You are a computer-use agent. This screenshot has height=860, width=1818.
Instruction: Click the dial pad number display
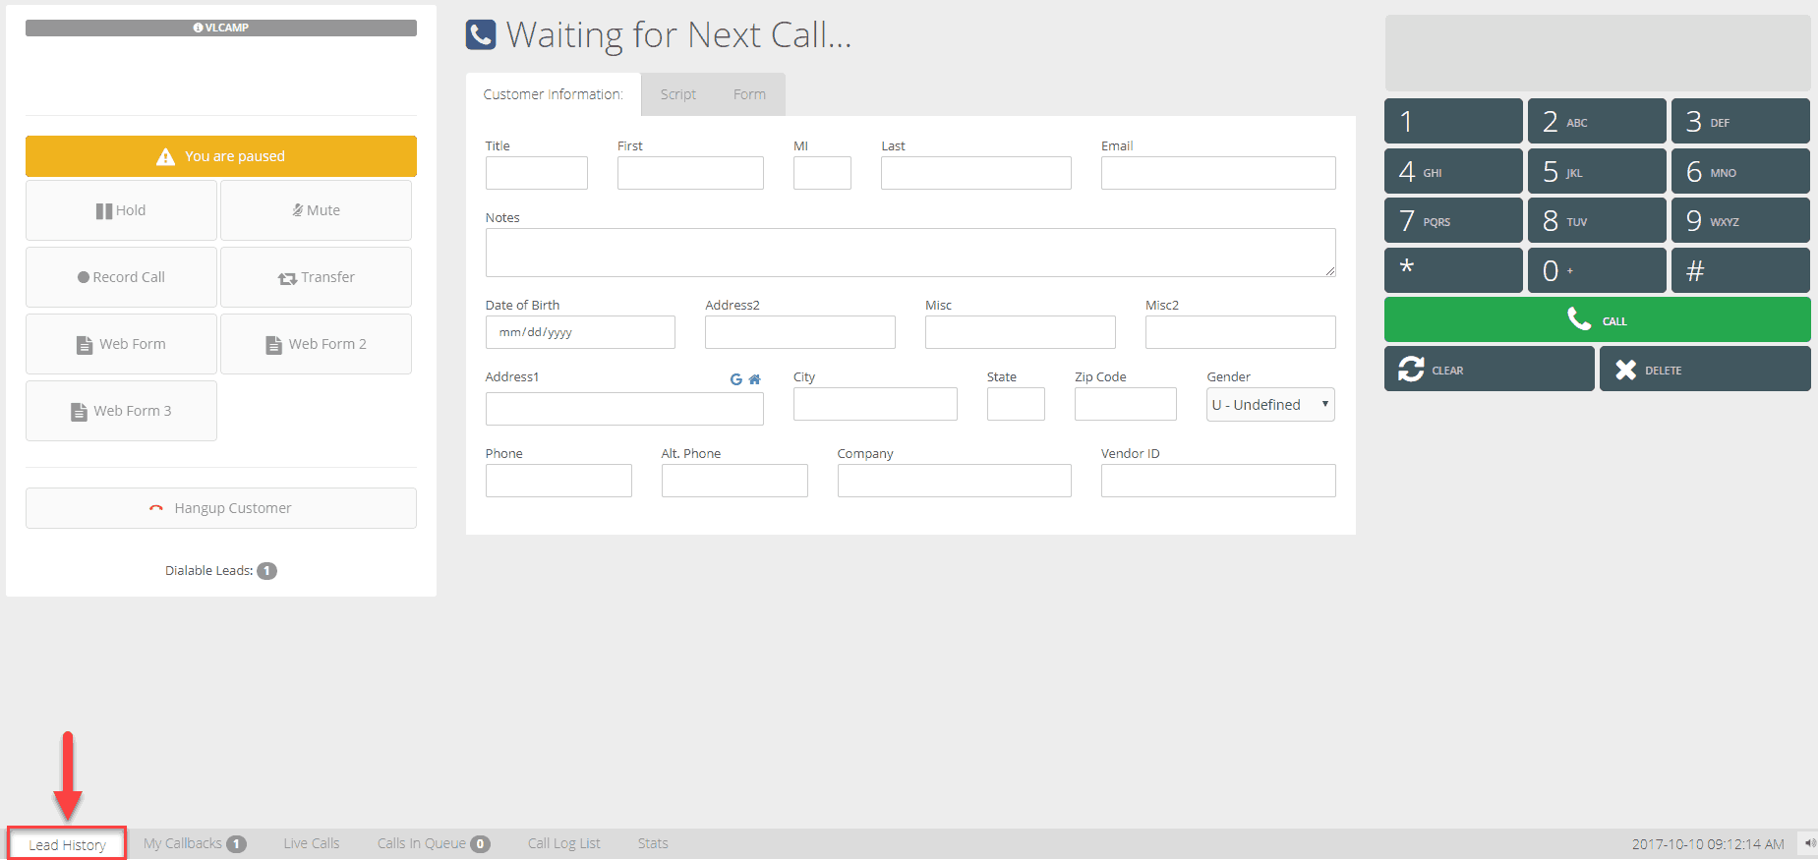pos(1598,53)
